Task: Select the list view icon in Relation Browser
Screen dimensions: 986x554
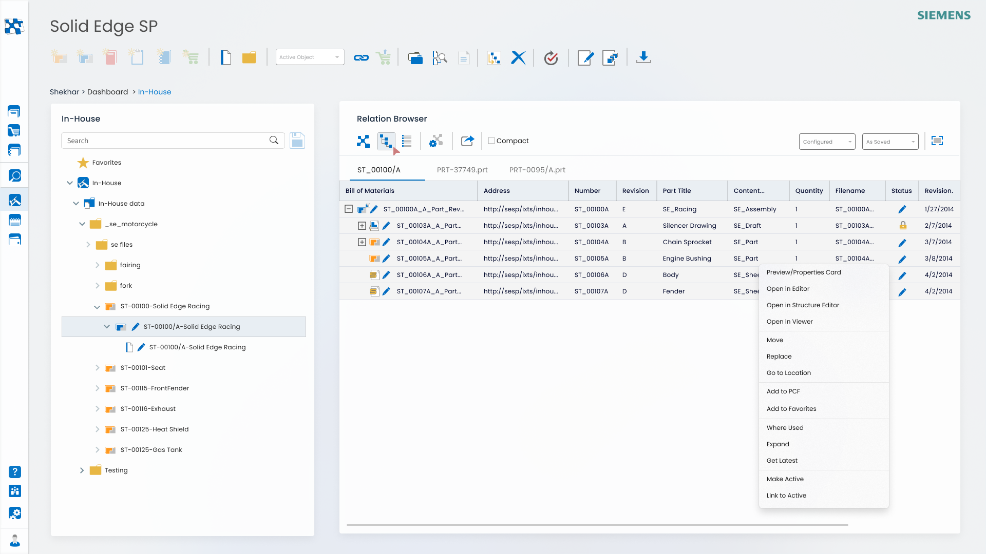Action: coord(407,141)
